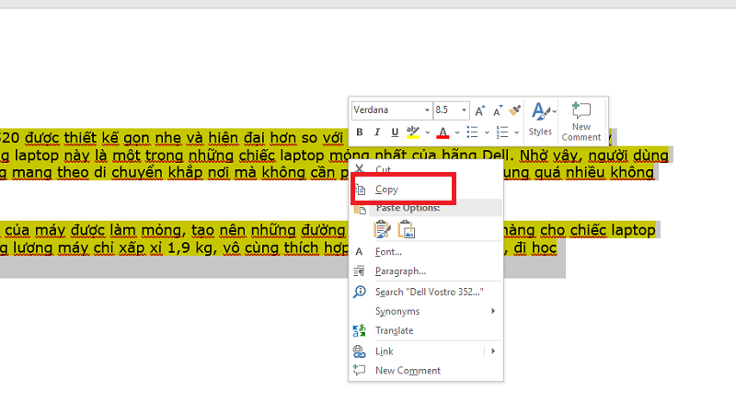Open the 8.5 font size dropdown

[x=464, y=109]
